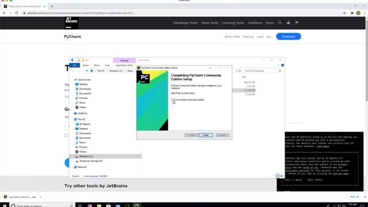
Task: Click the Size column header
Action: click(244, 76)
